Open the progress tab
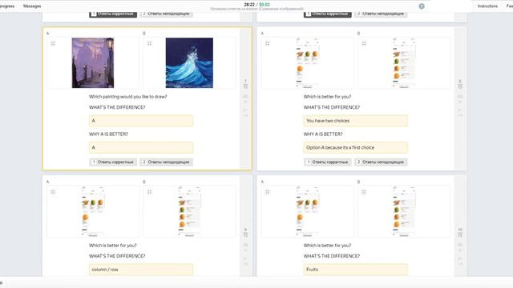This screenshot has width=513, height=288. [7, 6]
